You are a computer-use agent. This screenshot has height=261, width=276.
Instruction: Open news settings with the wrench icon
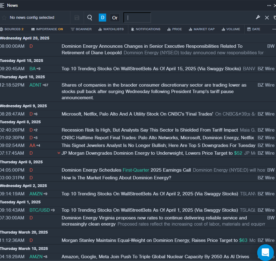pyautogui.click(x=258, y=17)
